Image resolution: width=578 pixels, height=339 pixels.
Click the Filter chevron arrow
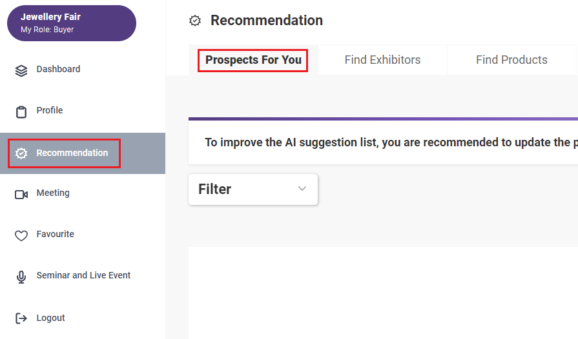pyautogui.click(x=302, y=189)
